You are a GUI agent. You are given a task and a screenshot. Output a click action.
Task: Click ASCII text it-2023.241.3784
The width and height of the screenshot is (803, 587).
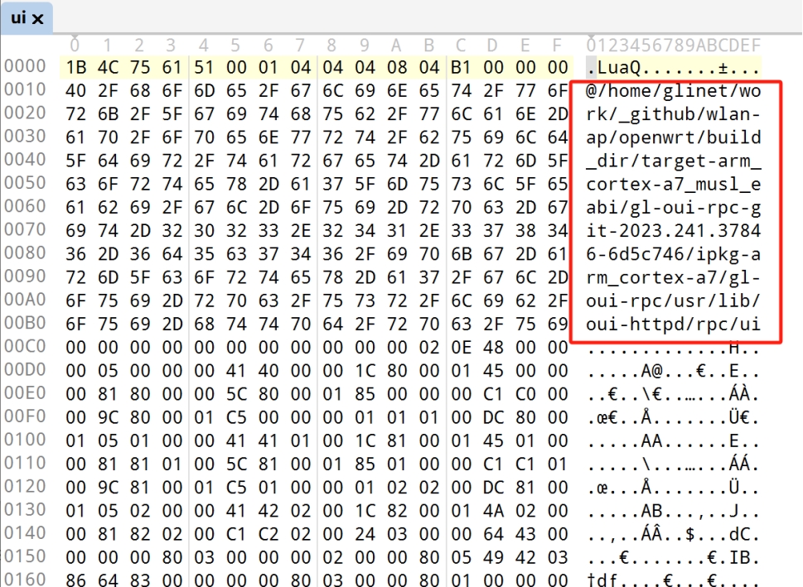pos(674,231)
